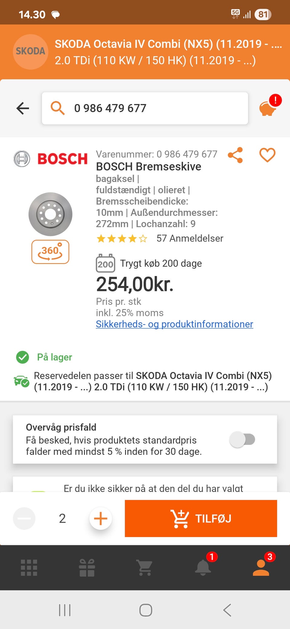Open the categories grid in the bottom bar
Viewport: 290px width, 629px height.
[x=29, y=568]
